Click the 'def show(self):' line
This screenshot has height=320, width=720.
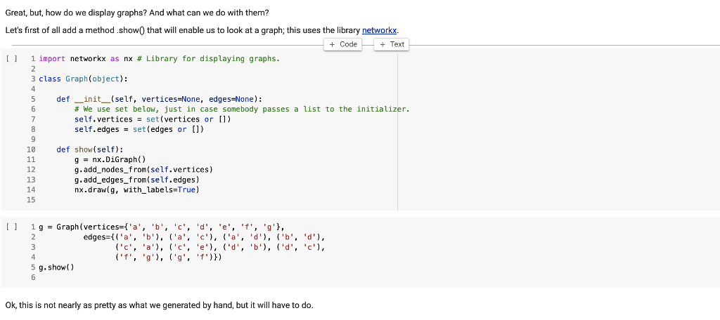(x=90, y=149)
